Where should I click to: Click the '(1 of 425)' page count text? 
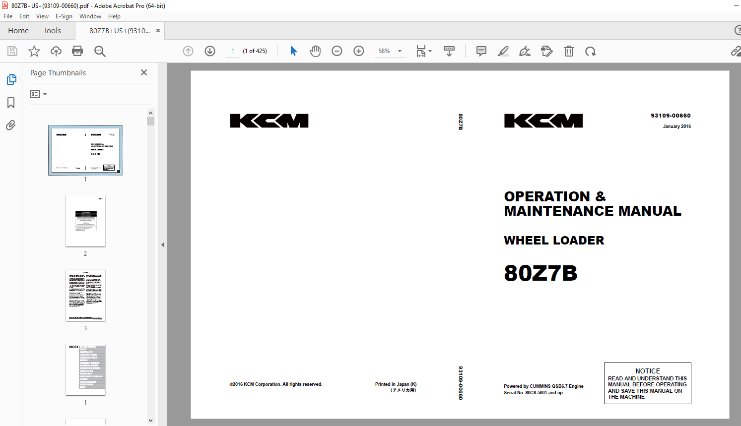point(255,51)
